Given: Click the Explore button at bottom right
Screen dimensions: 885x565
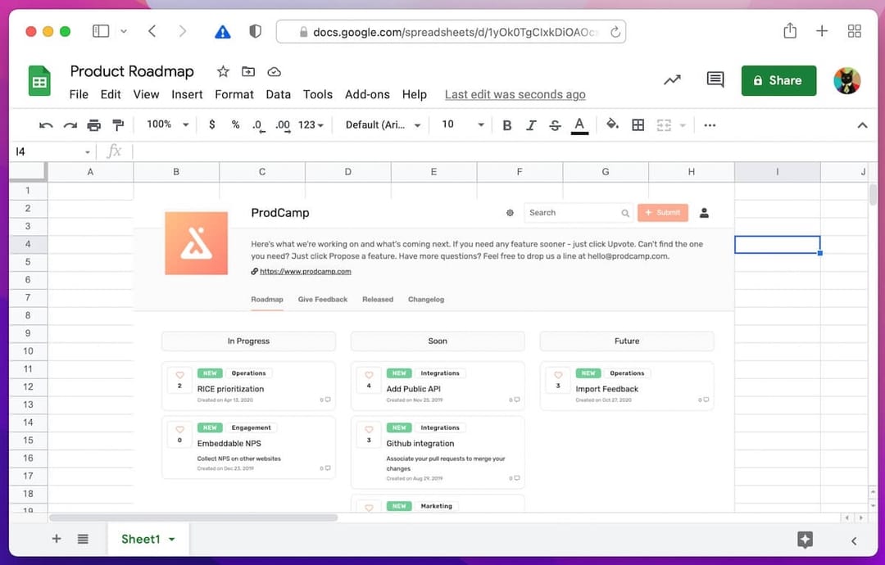Looking at the screenshot, I should click(805, 540).
